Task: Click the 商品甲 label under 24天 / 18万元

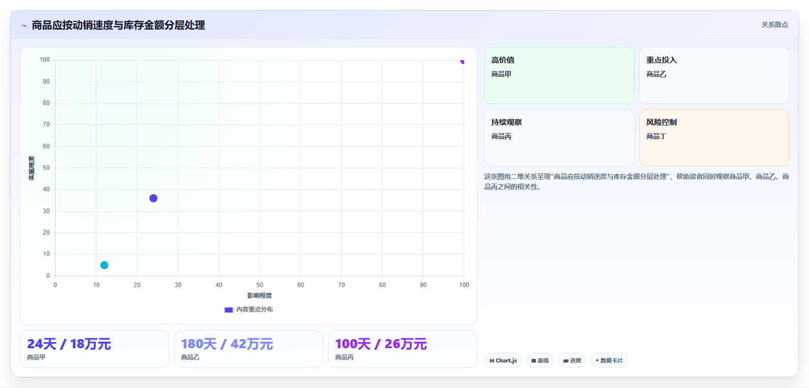Action: [x=36, y=357]
